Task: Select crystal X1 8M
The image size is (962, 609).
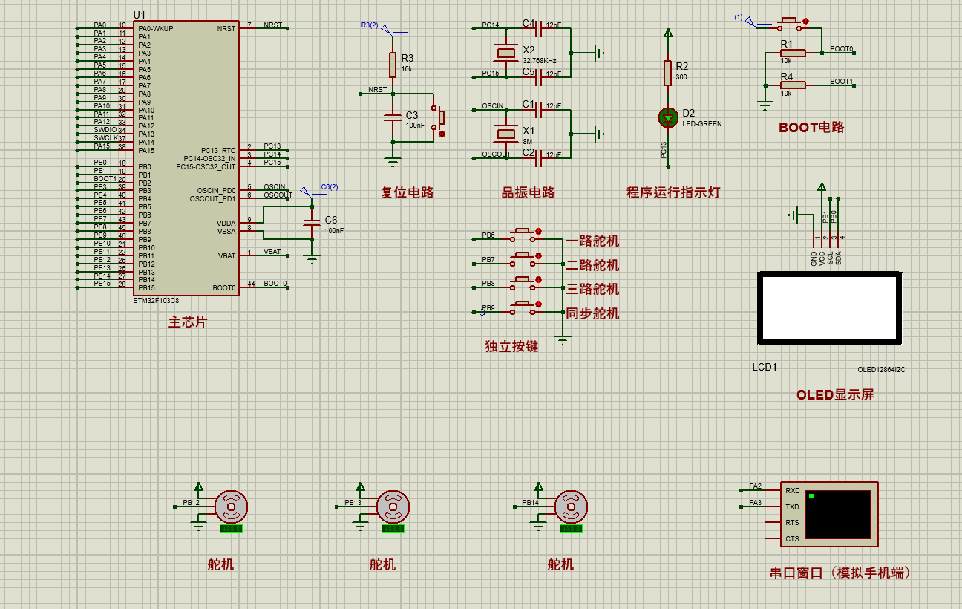Action: pos(506,134)
